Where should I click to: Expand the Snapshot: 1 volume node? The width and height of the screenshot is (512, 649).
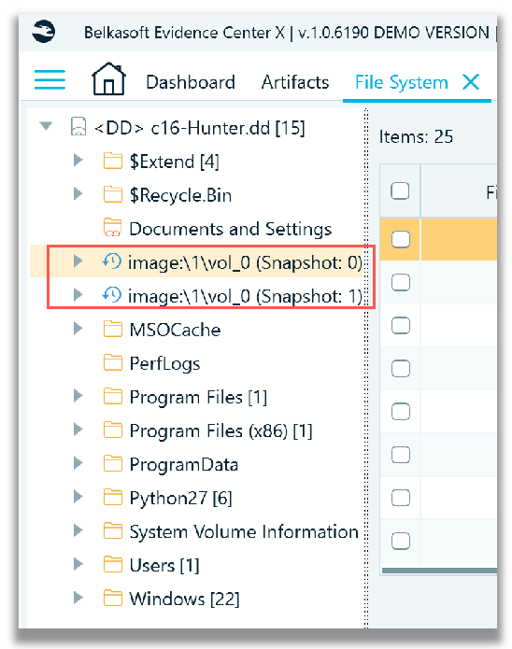[78, 295]
